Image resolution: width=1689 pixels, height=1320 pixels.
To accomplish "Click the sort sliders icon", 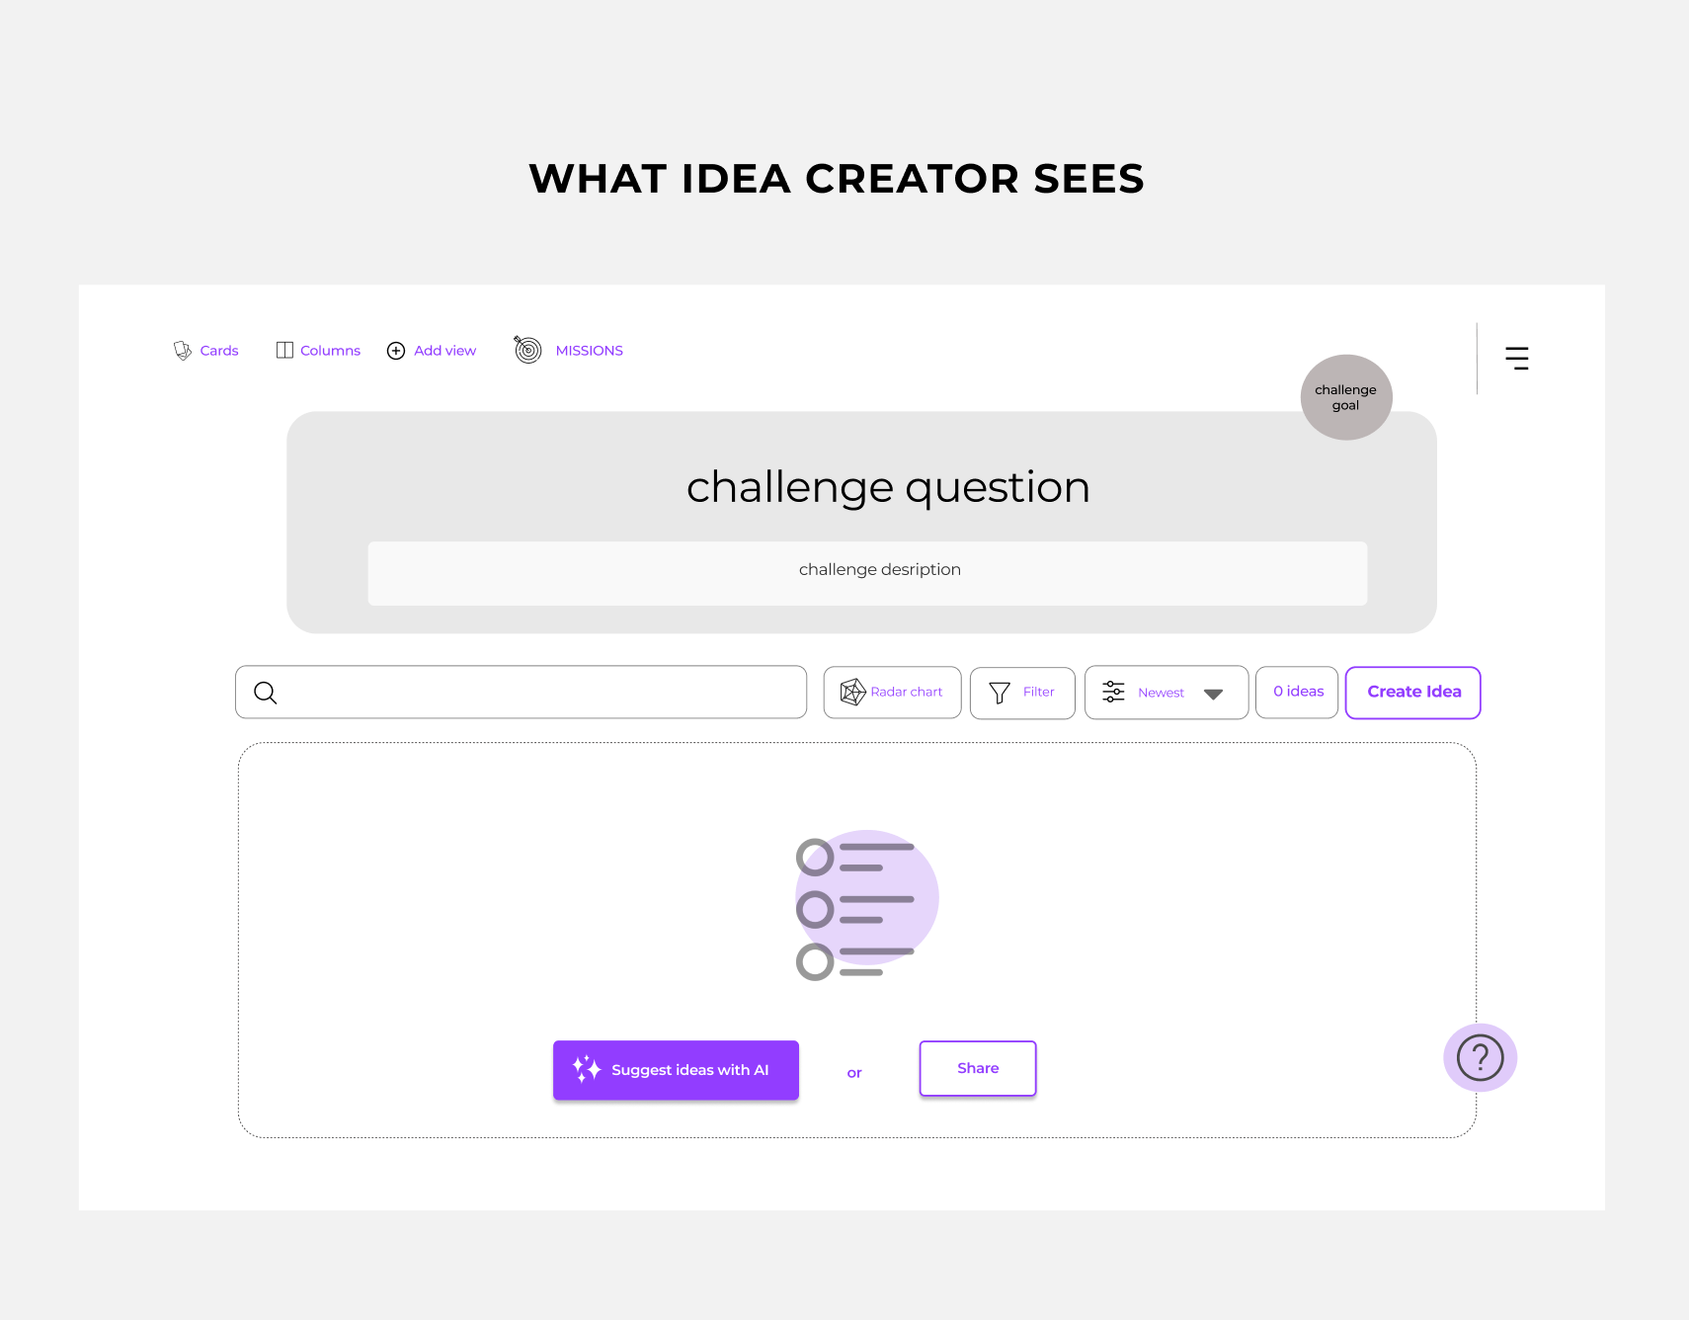I will pyautogui.click(x=1113, y=692).
